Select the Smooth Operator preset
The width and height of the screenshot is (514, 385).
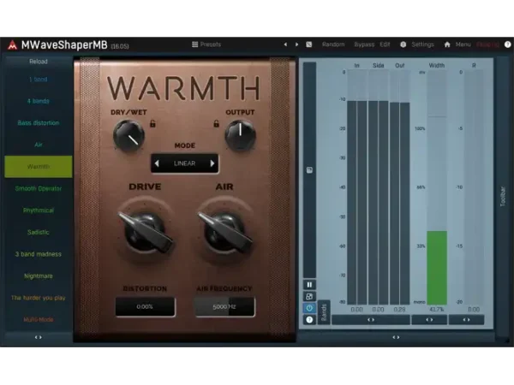coord(39,188)
